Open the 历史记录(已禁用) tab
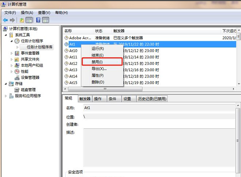Screen dimensions: 241x177 (x=152, y=99)
